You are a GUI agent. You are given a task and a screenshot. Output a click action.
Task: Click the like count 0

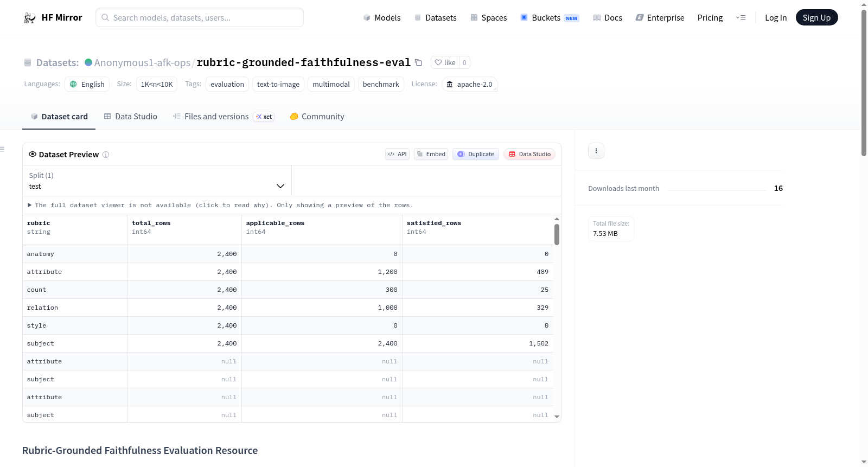tap(464, 62)
